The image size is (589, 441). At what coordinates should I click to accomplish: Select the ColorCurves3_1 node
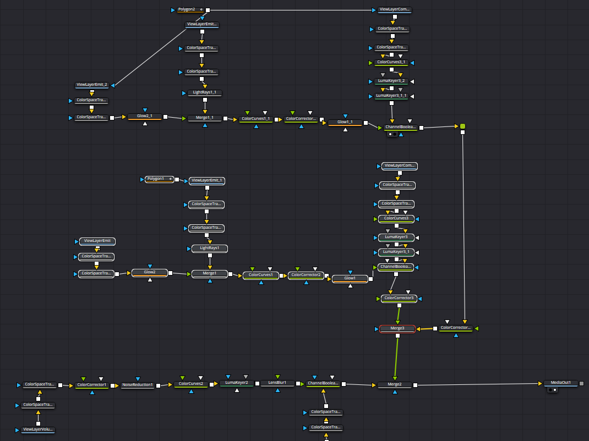[391, 63]
